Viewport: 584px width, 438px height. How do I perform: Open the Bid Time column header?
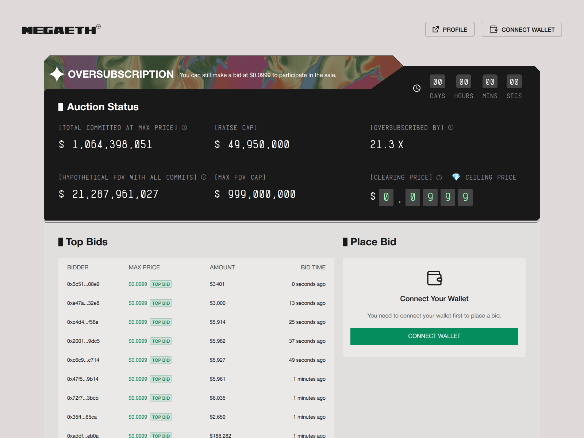313,267
